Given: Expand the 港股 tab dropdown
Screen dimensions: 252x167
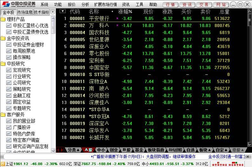Looking at the screenshot, I should (242, 150).
